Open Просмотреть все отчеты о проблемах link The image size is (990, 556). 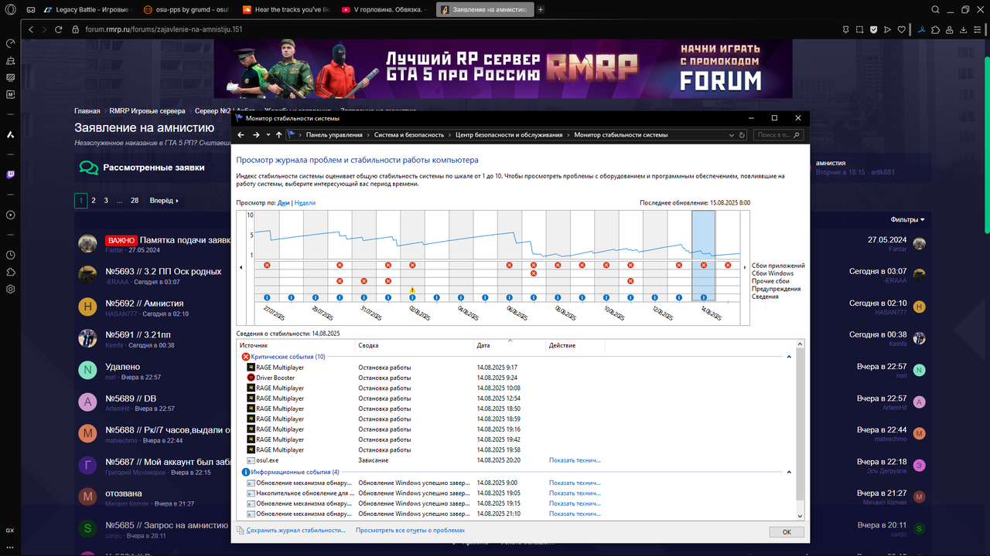pos(410,531)
